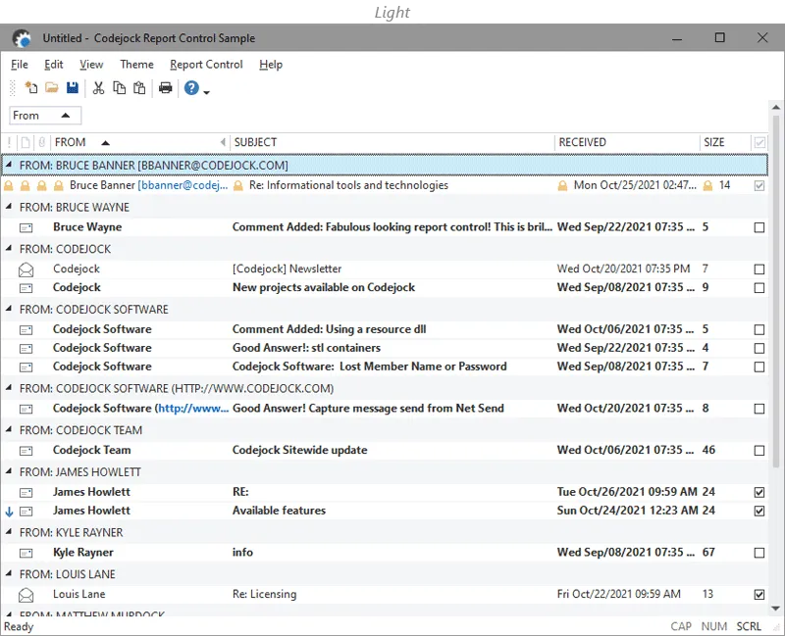The image size is (785, 636).
Task: Click the attachment paperclip column header icon
Action: click(x=42, y=142)
